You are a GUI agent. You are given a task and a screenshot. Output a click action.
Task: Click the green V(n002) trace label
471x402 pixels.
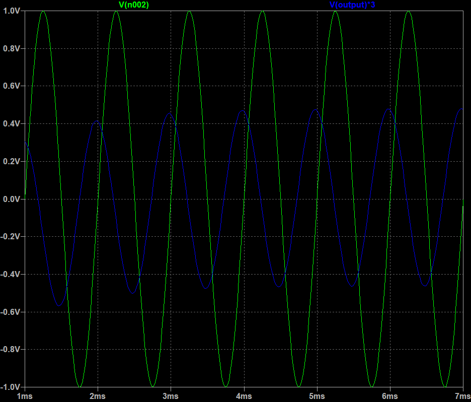pyautogui.click(x=133, y=5)
